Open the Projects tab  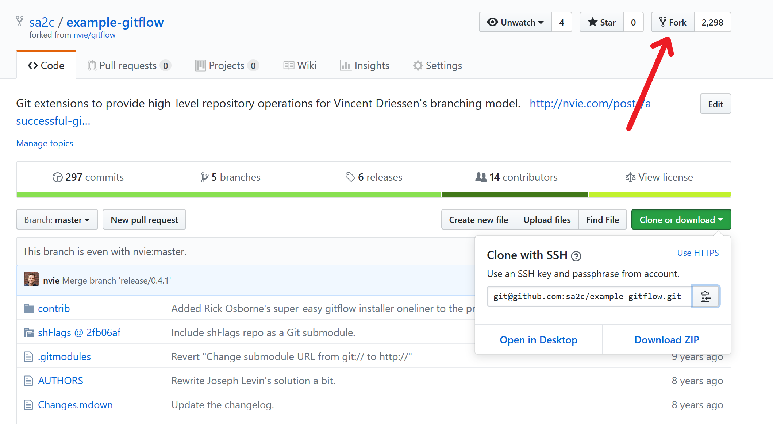coord(227,65)
